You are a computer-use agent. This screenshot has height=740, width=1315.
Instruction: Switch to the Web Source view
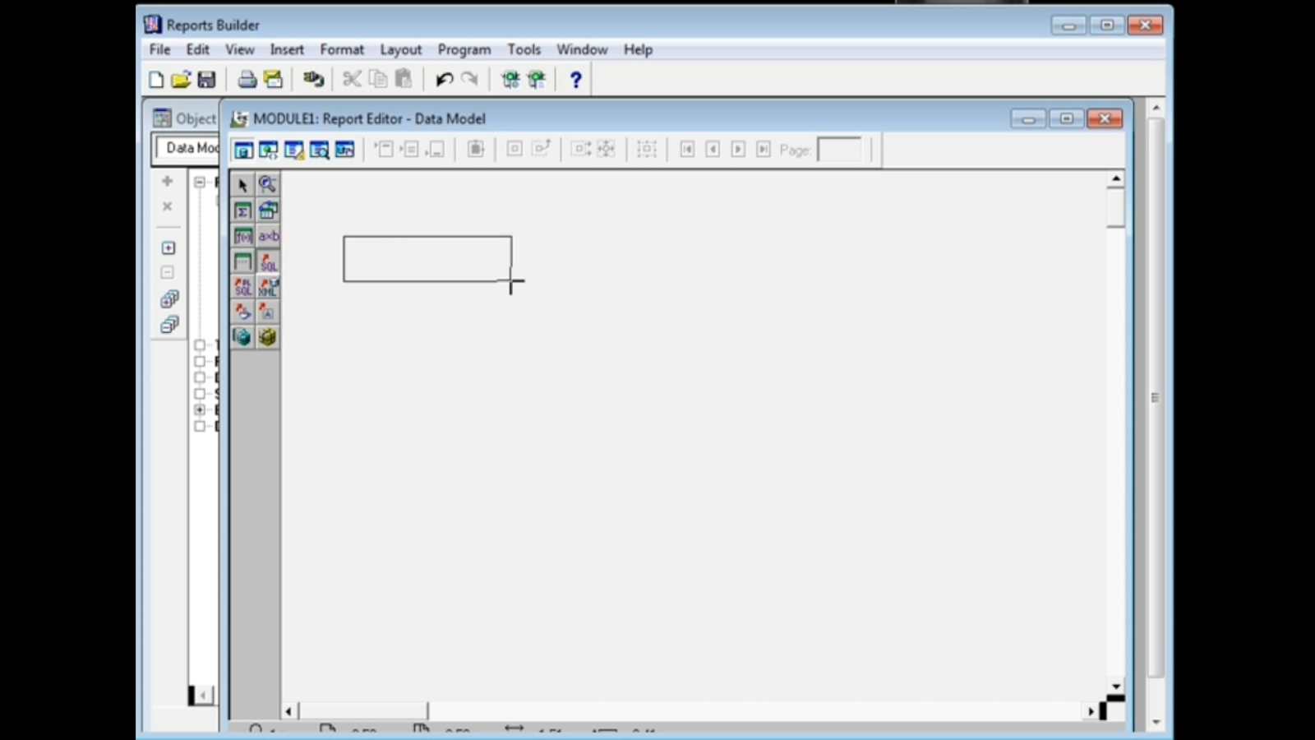tap(269, 149)
